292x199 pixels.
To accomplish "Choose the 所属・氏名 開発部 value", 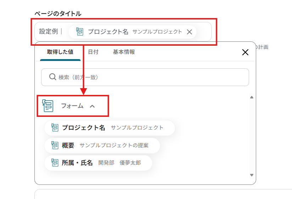I will 99,163.
